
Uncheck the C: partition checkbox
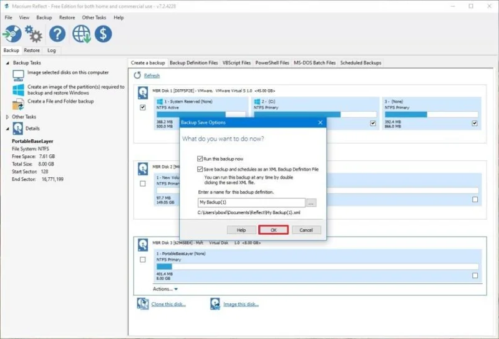click(373, 123)
